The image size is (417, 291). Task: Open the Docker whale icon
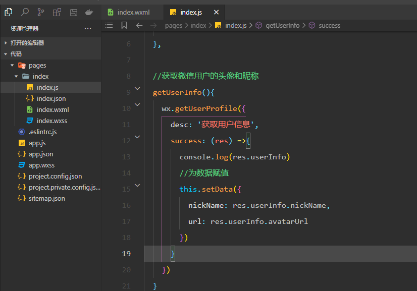(x=89, y=12)
